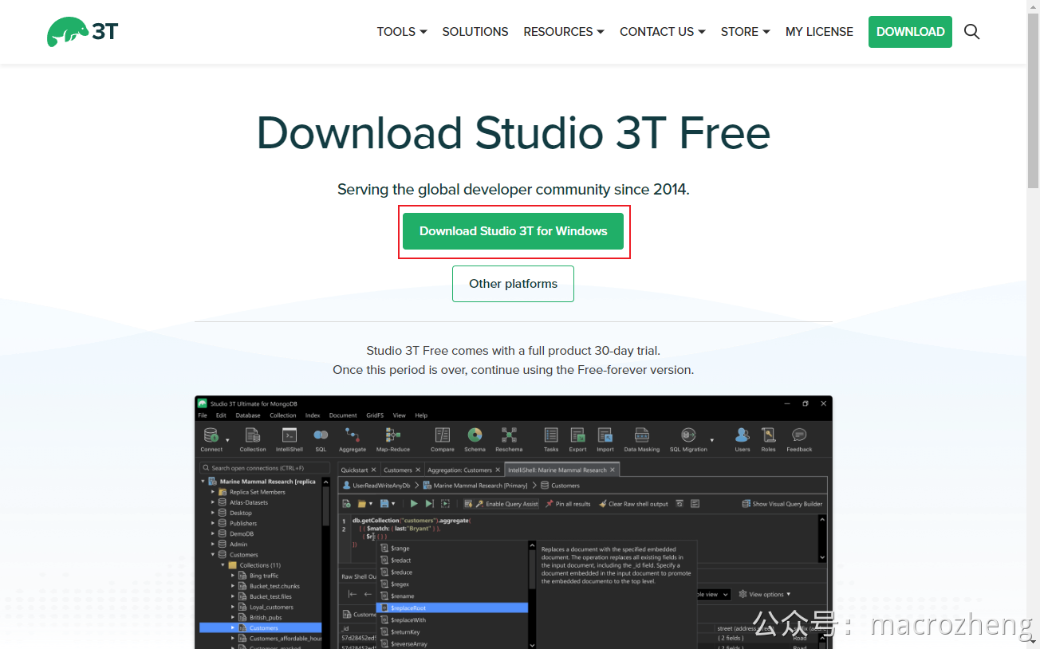This screenshot has height=649, width=1040.
Task: Open the GridFS menu
Action: [375, 415]
